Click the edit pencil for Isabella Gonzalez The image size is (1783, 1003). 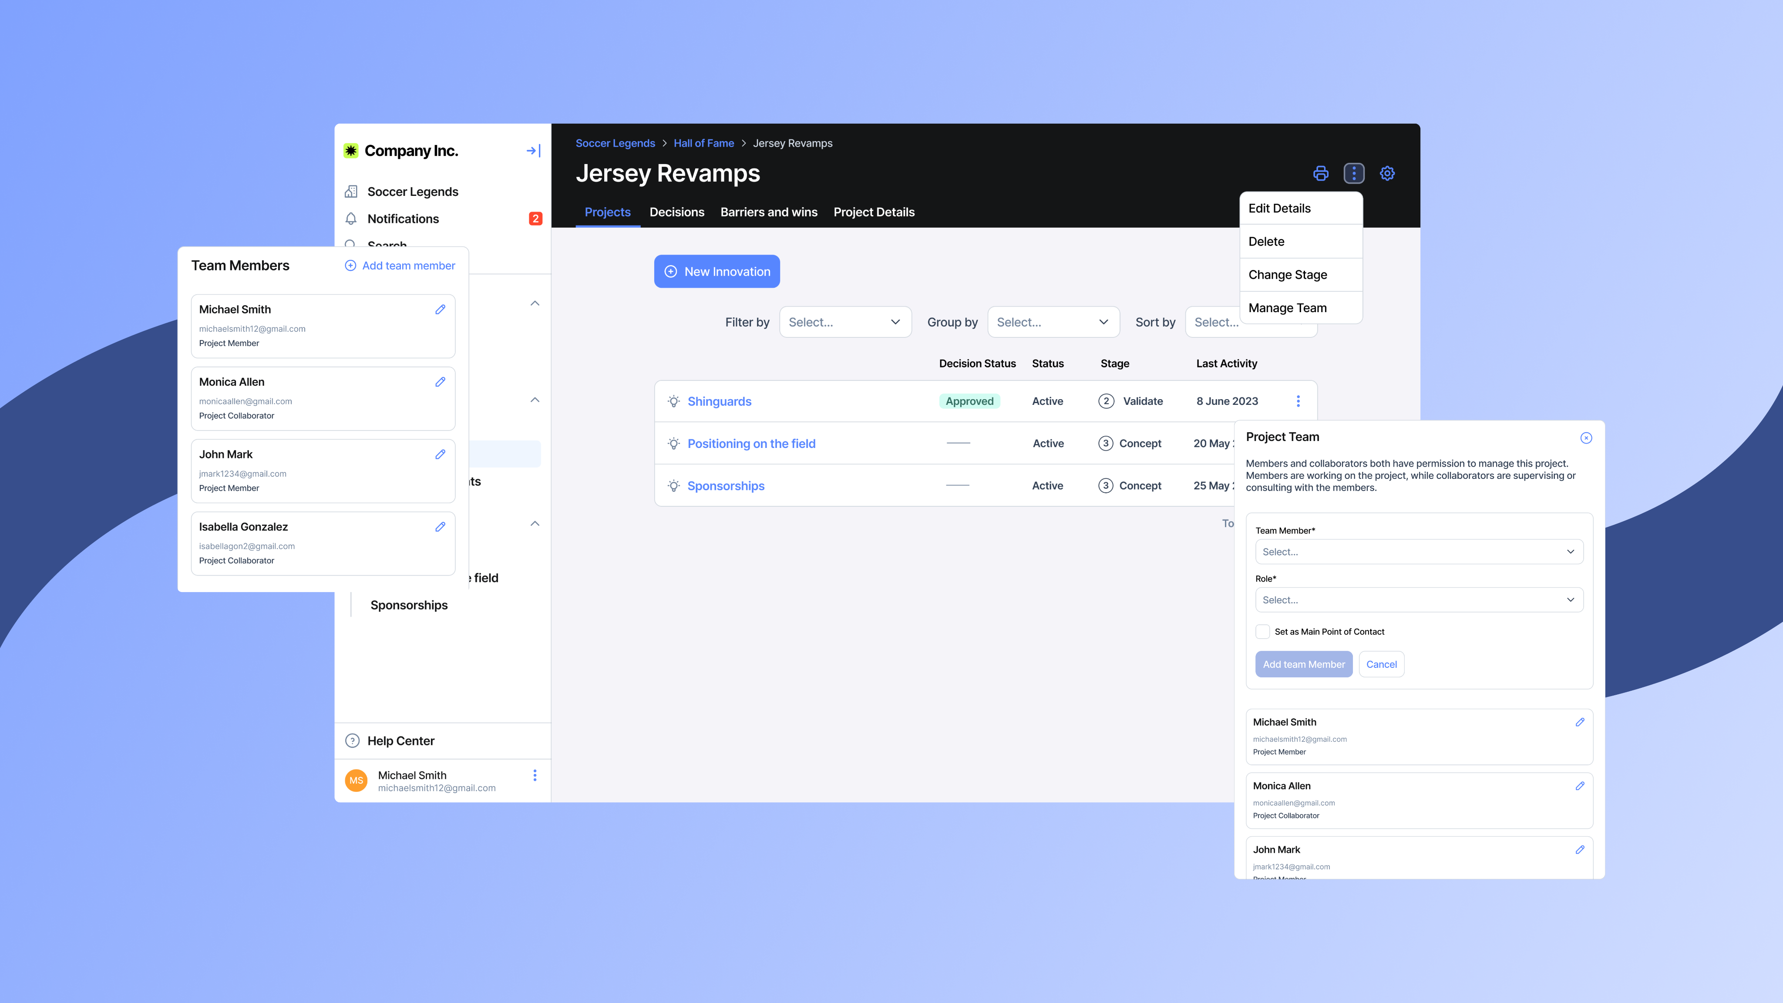point(440,527)
